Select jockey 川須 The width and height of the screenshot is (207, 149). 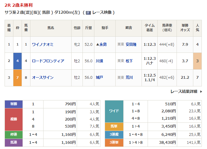pyautogui.click(x=99, y=61)
